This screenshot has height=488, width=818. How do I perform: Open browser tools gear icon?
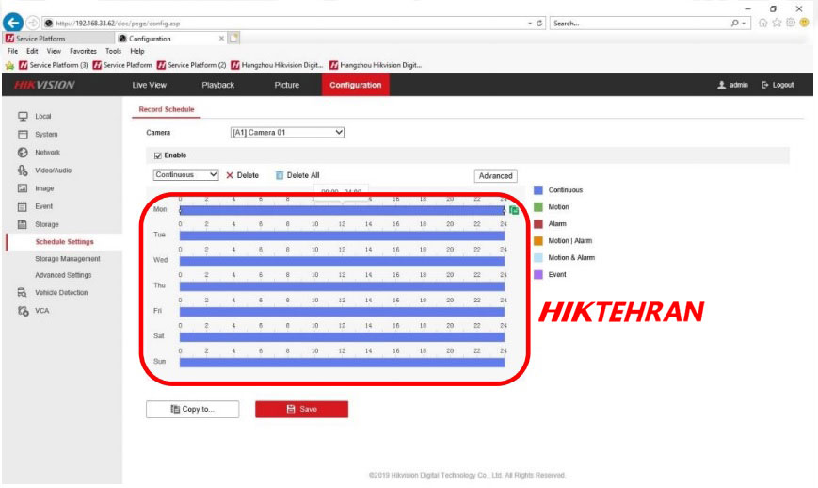[791, 23]
